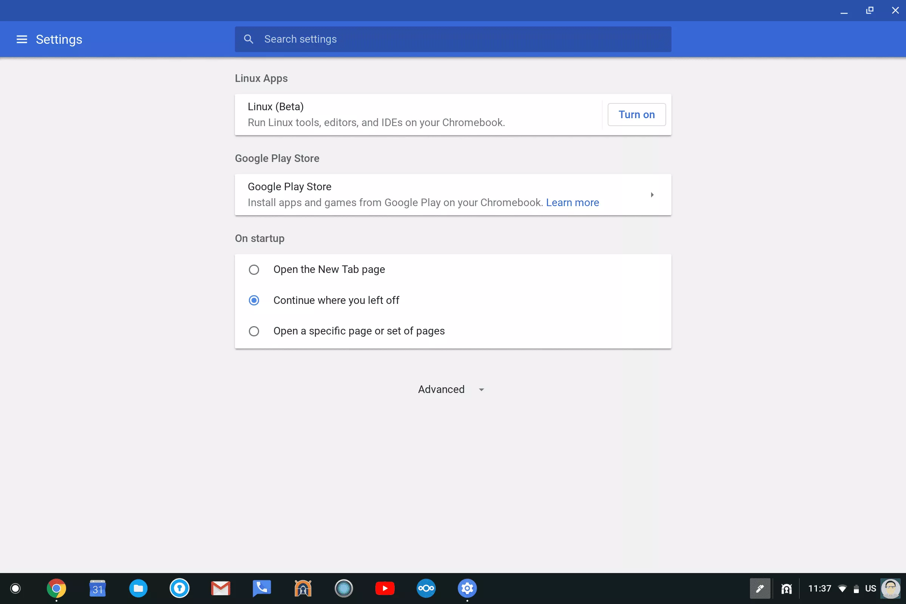Select Continue where you left off
This screenshot has width=906, height=604.
click(x=254, y=300)
